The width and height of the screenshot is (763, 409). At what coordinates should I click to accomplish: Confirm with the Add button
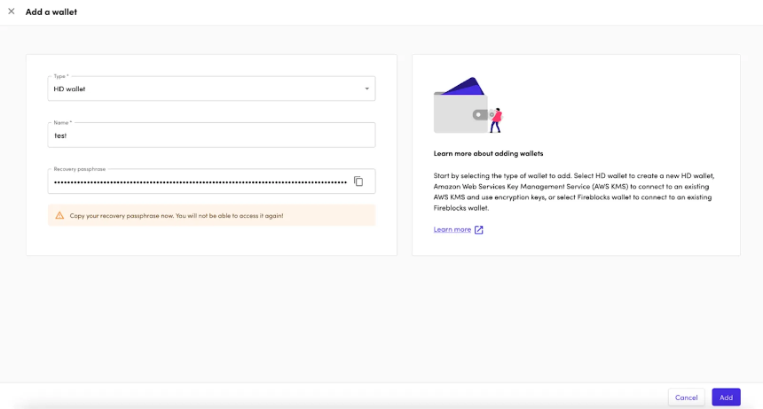click(726, 397)
